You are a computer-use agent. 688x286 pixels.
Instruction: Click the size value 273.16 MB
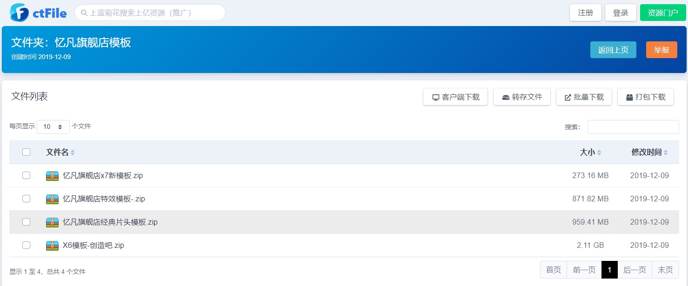590,176
